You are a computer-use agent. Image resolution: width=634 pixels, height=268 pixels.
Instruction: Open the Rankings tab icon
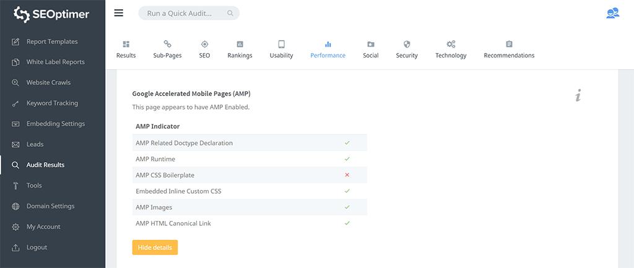pos(240,45)
